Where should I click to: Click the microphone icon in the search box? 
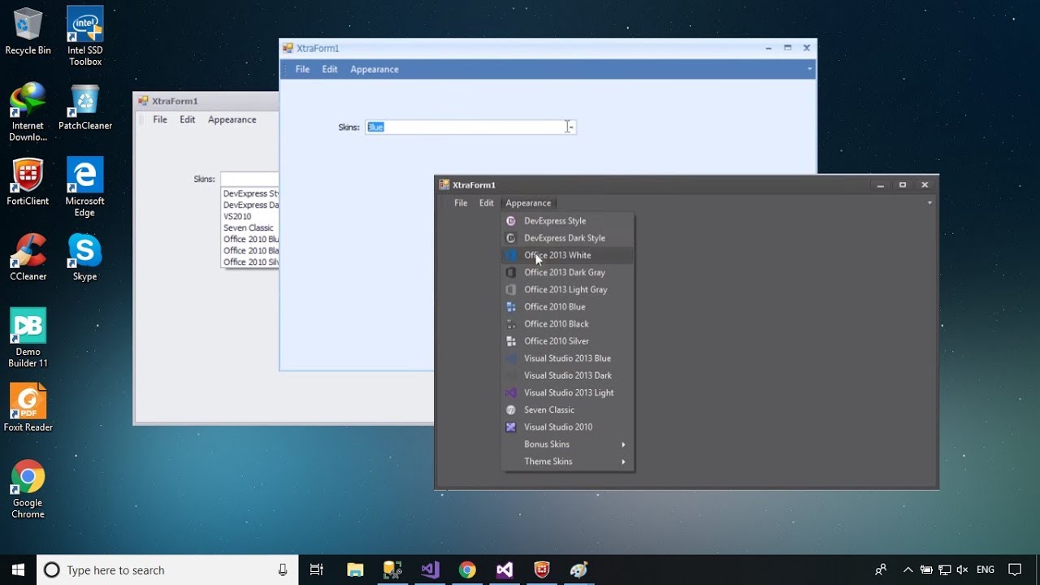[283, 570]
